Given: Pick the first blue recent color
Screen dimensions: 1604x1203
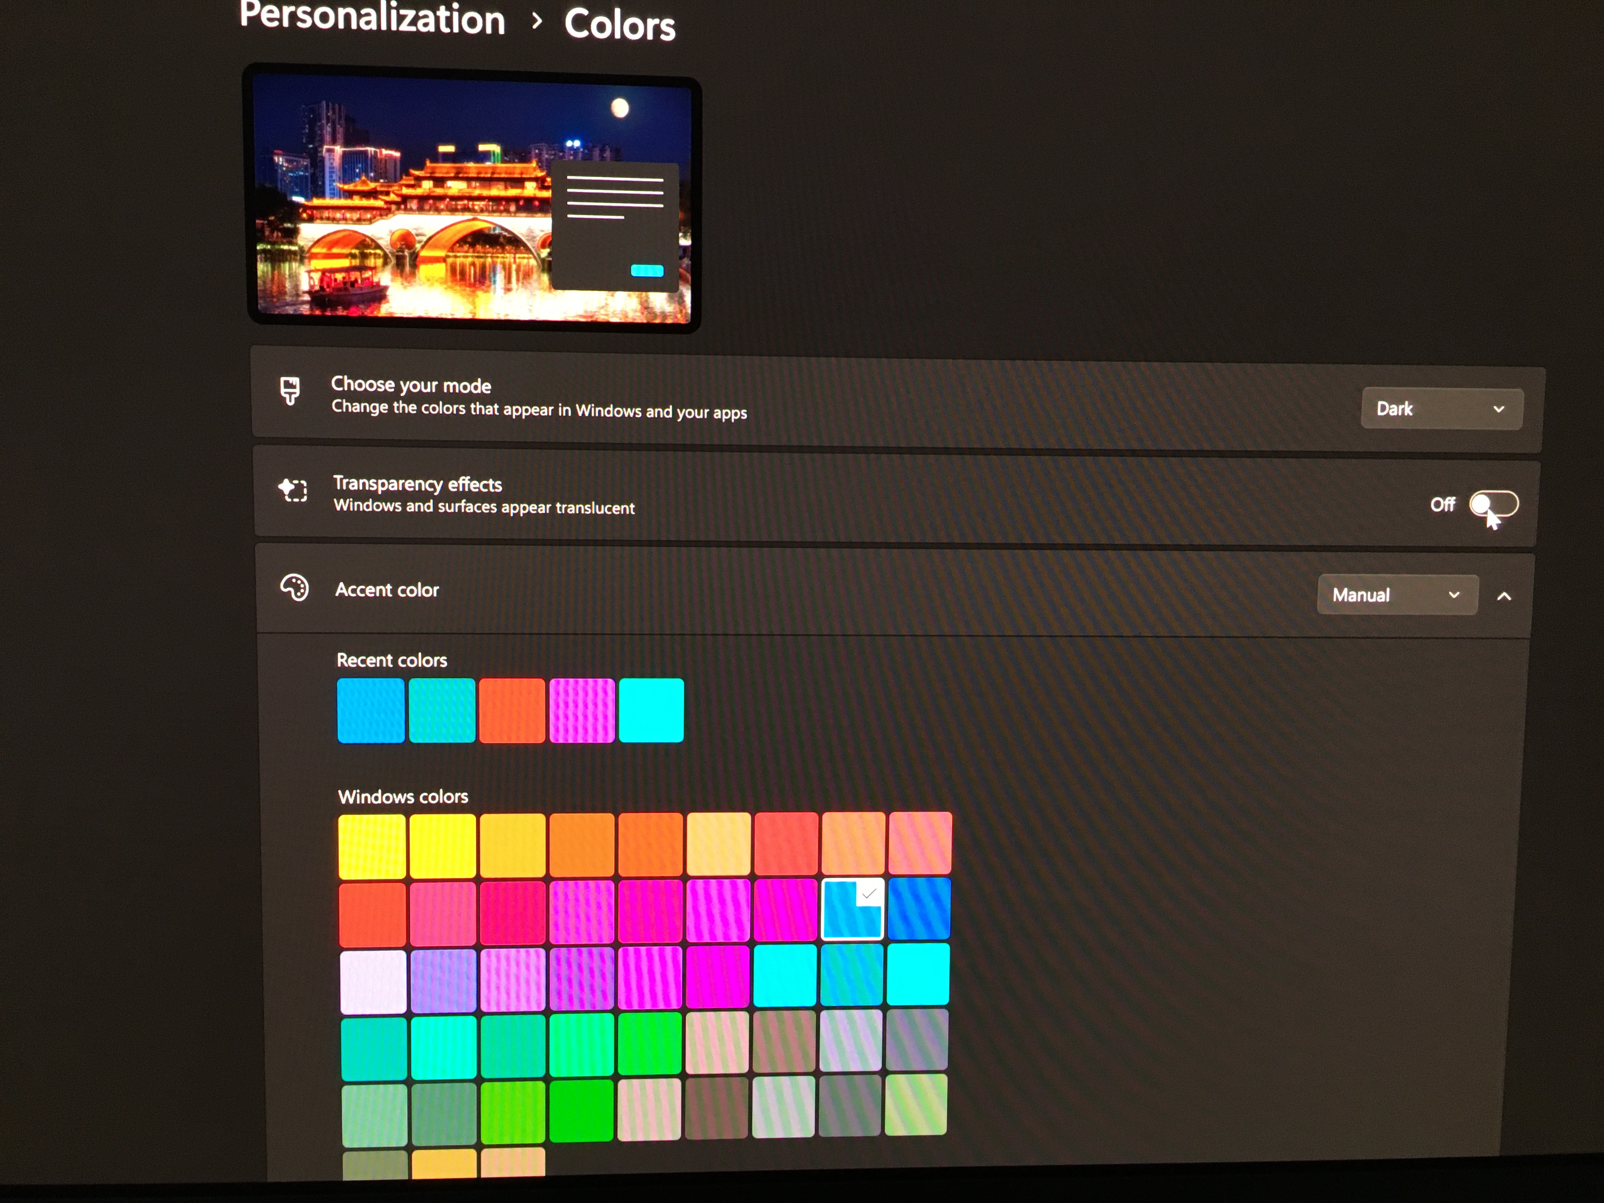Looking at the screenshot, I should pyautogui.click(x=370, y=710).
